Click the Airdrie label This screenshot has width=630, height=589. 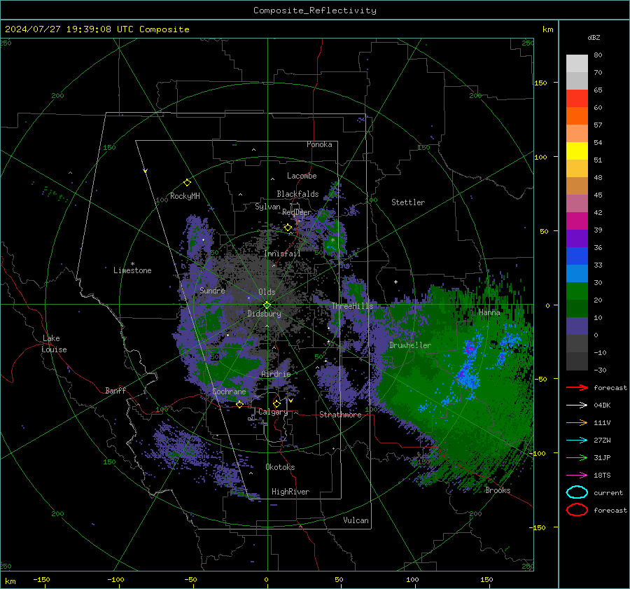coord(276,374)
